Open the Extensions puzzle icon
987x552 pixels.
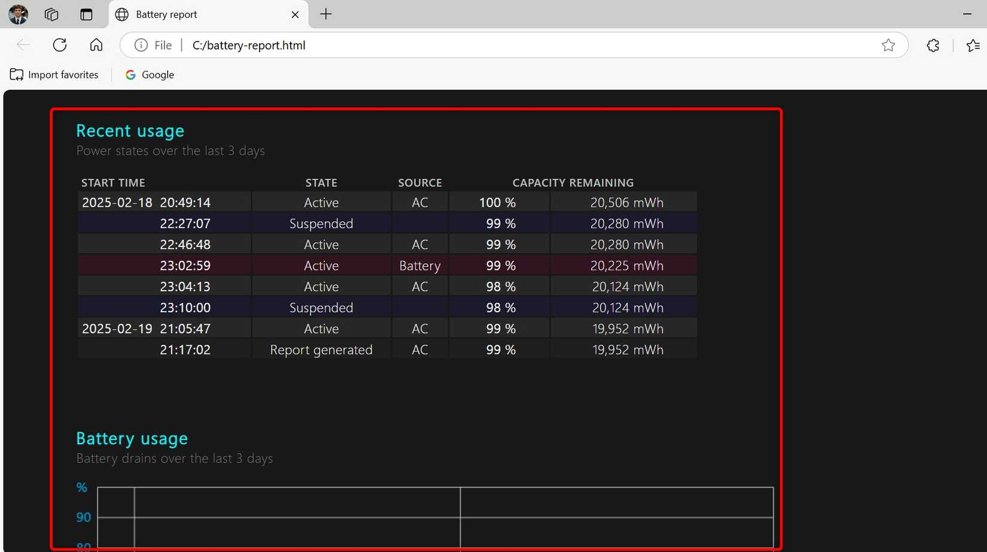(933, 45)
